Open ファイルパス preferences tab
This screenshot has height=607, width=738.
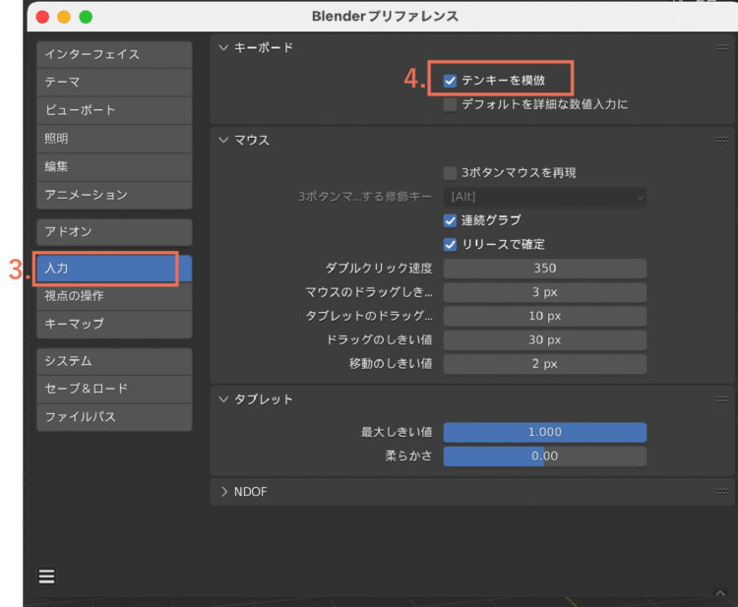click(x=114, y=417)
